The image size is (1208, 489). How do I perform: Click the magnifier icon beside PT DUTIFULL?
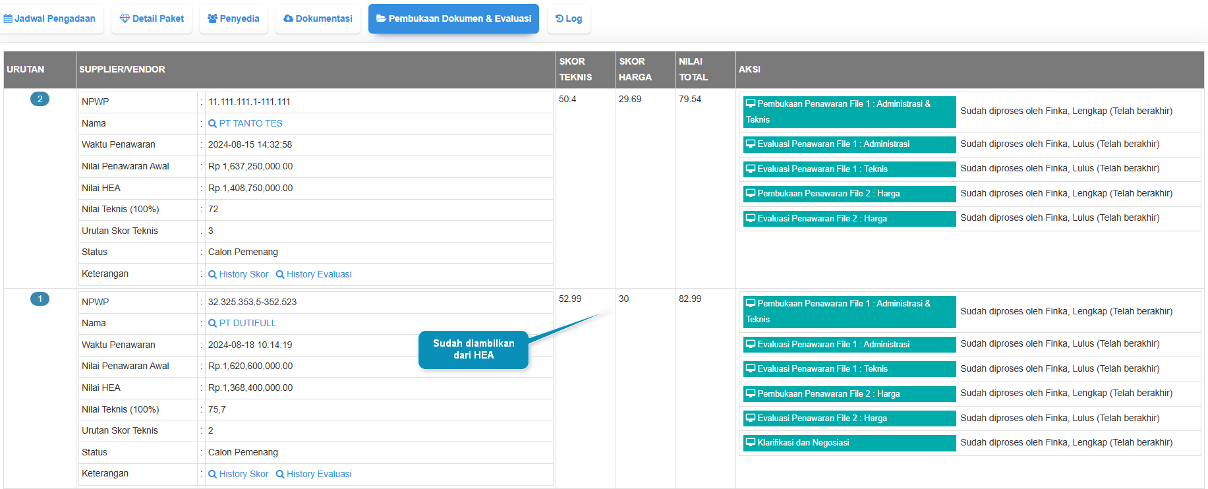point(212,323)
